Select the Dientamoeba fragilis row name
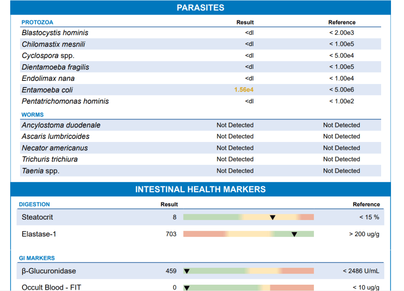The width and height of the screenshot is (404, 291). [55, 67]
